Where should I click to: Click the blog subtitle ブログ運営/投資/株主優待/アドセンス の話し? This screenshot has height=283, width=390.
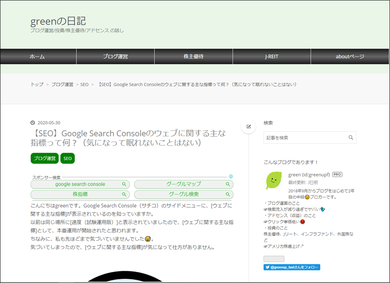77,31
